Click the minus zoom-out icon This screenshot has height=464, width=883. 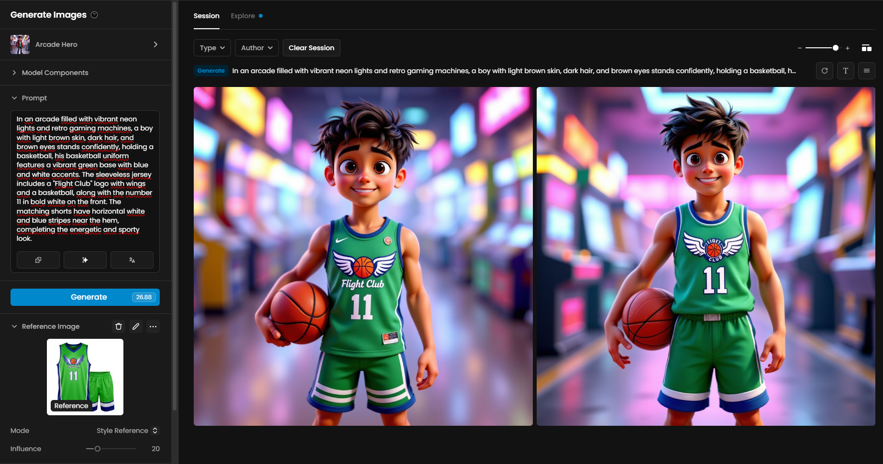tap(800, 48)
